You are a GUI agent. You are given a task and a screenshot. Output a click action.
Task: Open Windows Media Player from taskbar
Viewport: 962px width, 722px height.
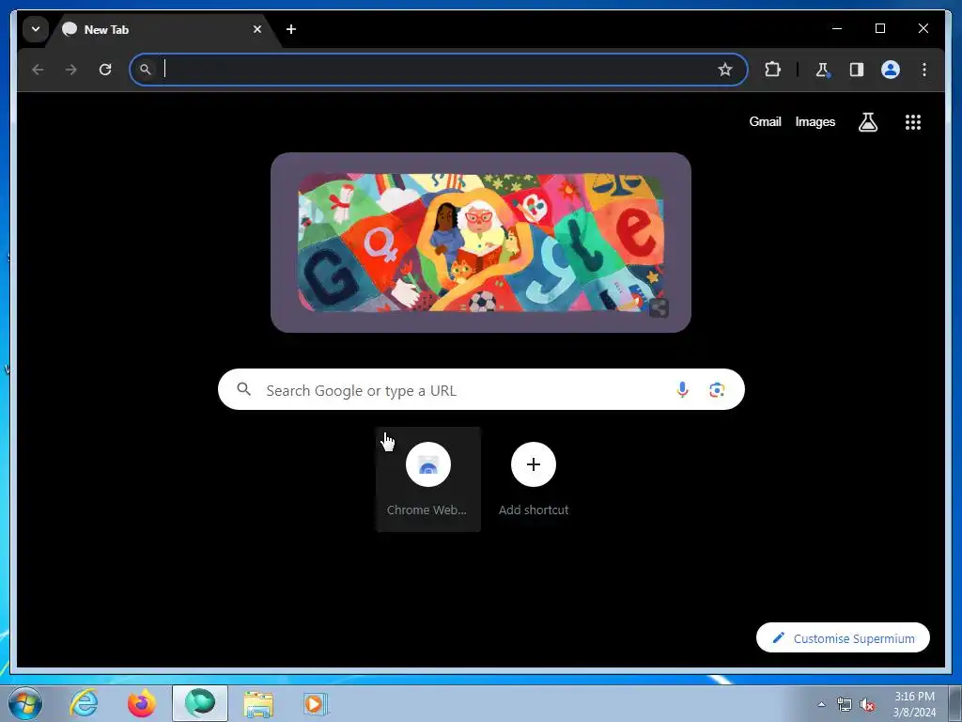pos(316,703)
